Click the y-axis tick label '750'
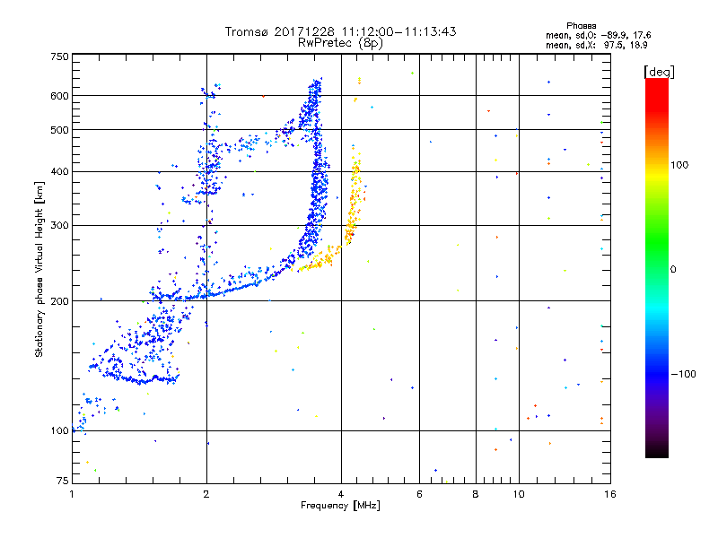Viewport: 718px width, 538px height. pos(59,56)
